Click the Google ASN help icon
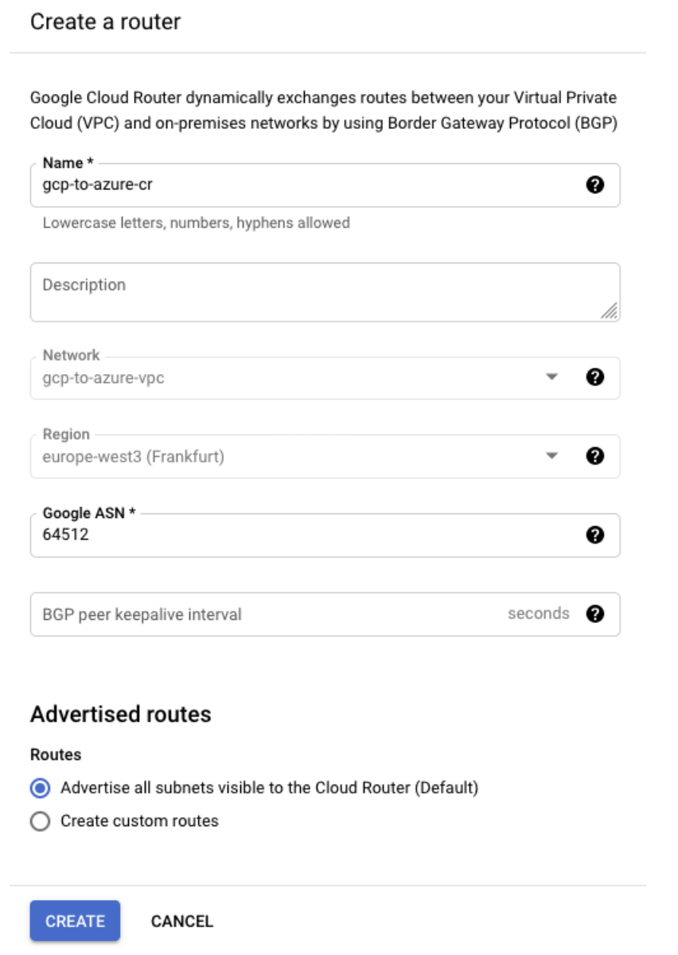This screenshot has width=678, height=955. coord(594,535)
